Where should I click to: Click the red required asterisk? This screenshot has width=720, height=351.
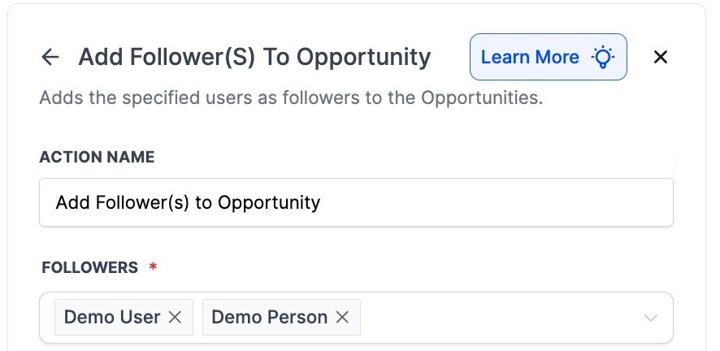coord(153,267)
